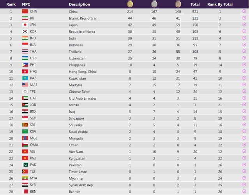Click the gold medal column icon
The width and height of the screenshot is (249, 195).
click(x=130, y=4)
